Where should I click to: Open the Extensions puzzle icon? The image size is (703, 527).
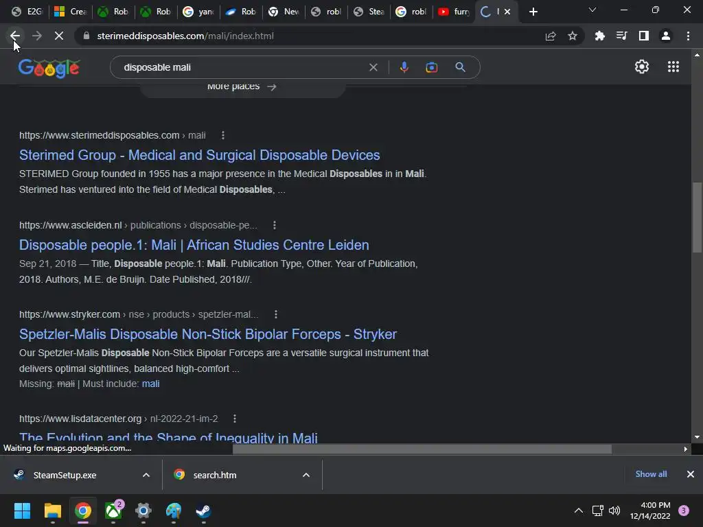tap(599, 36)
